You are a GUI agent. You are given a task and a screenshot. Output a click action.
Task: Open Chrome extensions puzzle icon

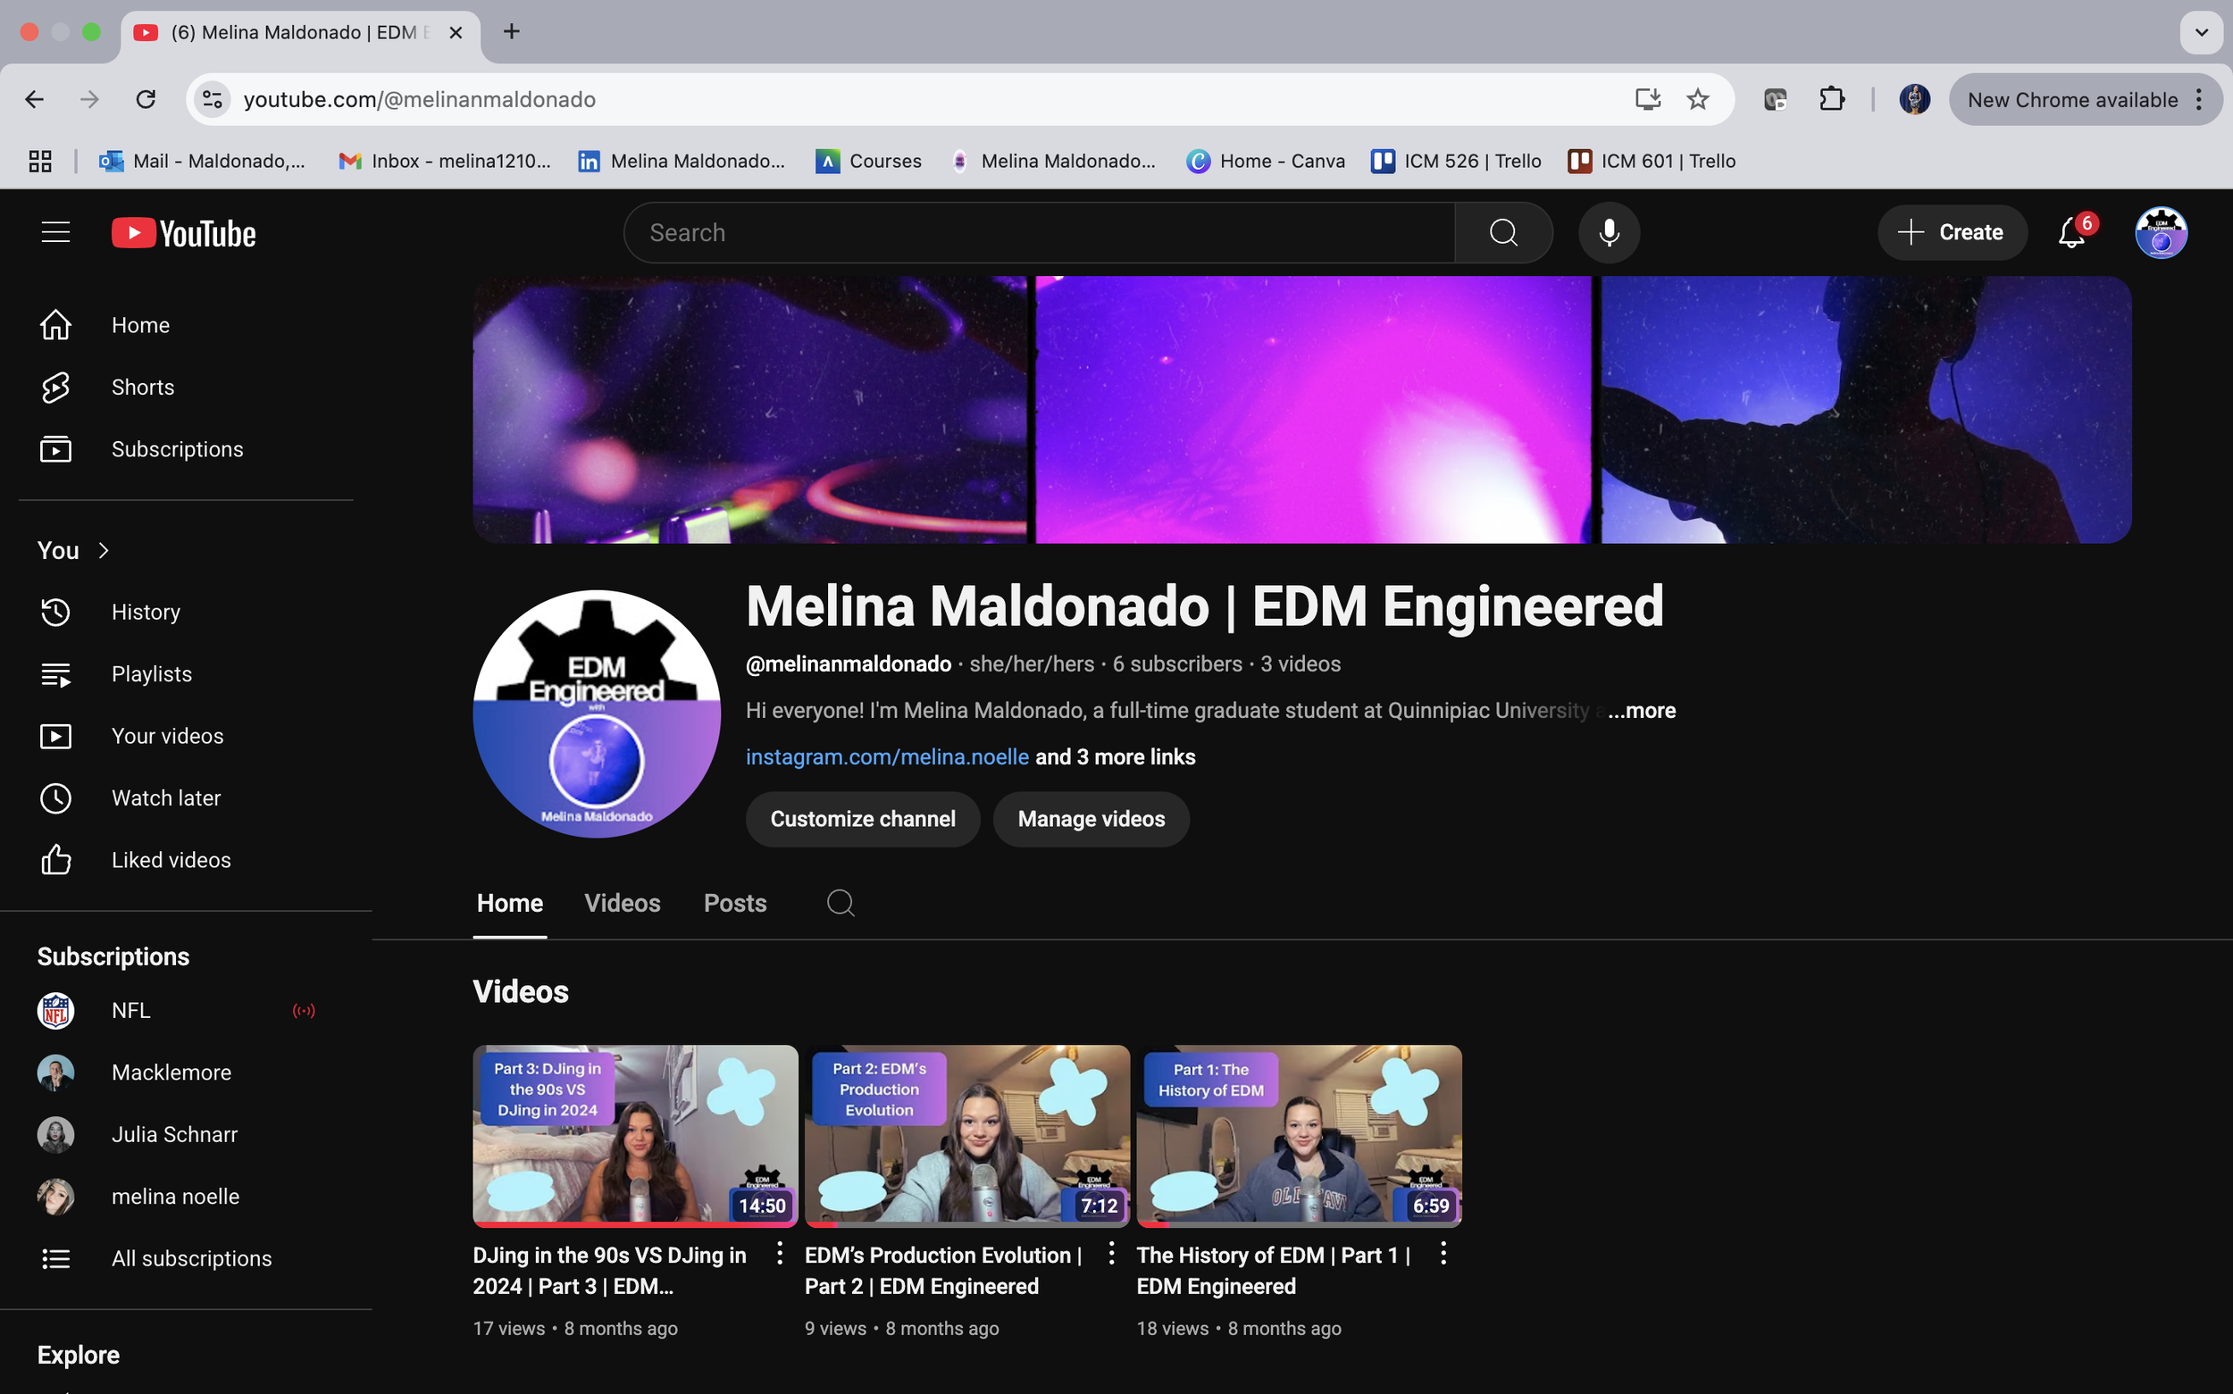1831,100
